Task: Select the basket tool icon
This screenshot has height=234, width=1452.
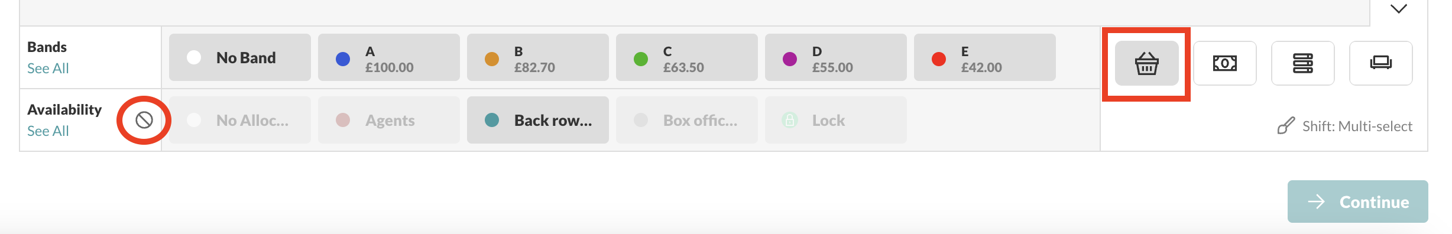Action: point(1146,63)
